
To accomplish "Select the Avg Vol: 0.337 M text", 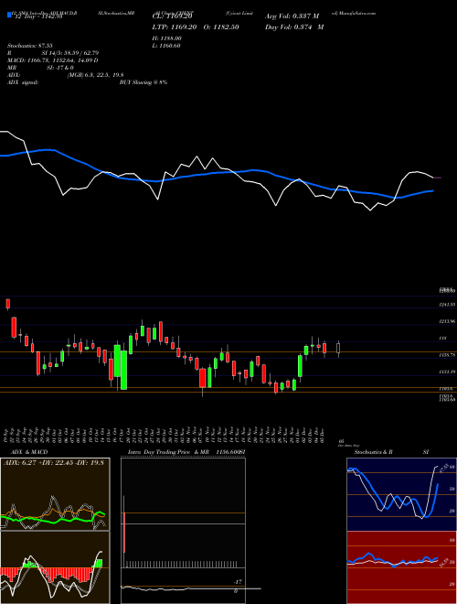I will pos(292,16).
